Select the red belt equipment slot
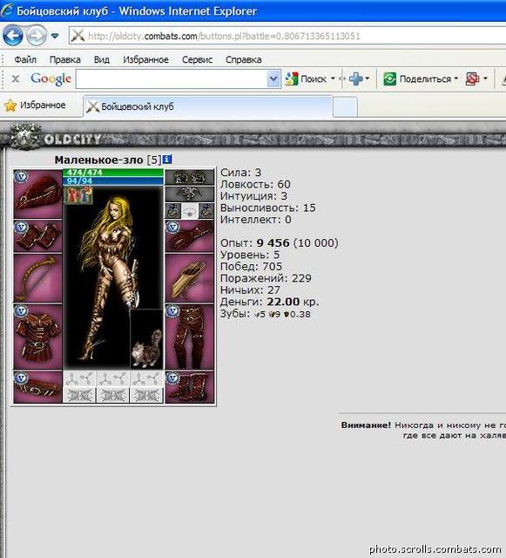Image resolution: width=506 pixels, height=558 pixels. click(37, 387)
